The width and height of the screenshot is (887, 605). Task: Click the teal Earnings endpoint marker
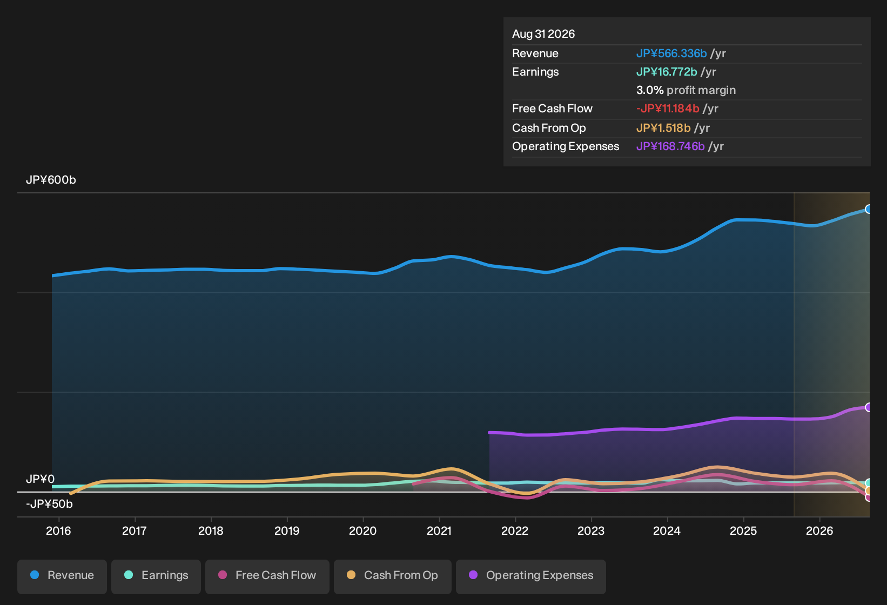point(869,483)
